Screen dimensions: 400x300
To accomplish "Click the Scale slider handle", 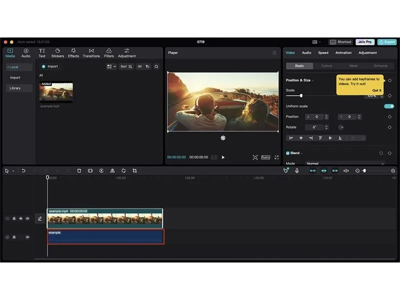I will 301,95.
